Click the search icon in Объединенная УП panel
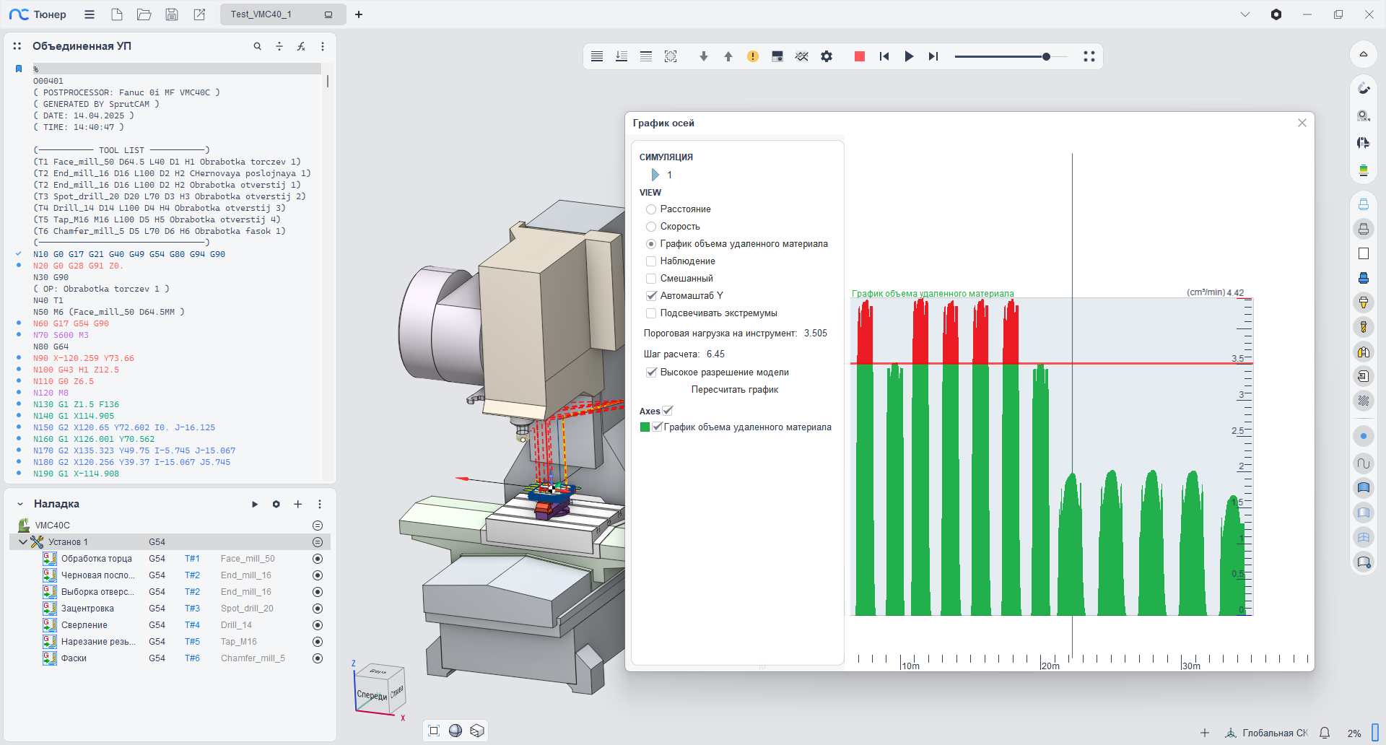Image resolution: width=1386 pixels, height=745 pixels. click(x=257, y=46)
